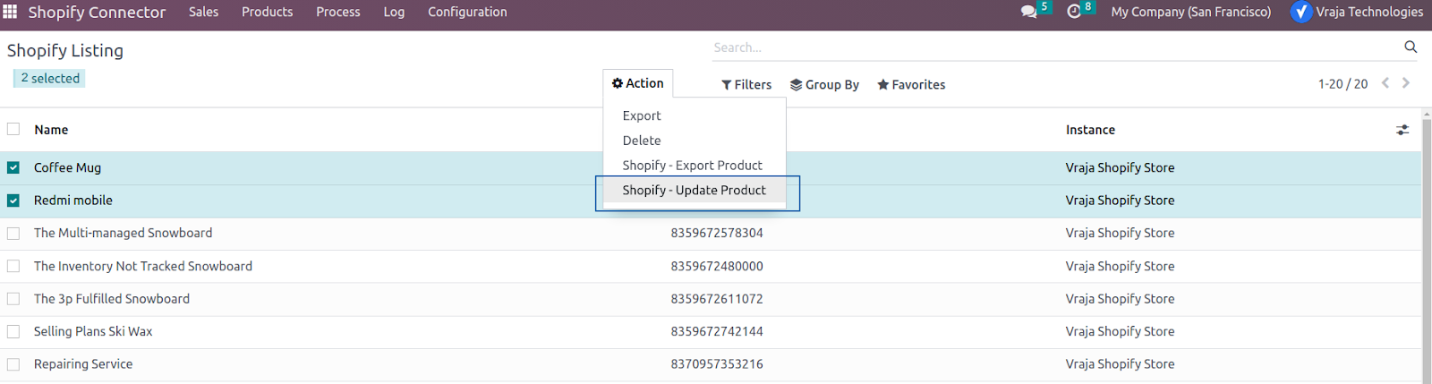
Task: Click the Vraja Technologies user avatar
Action: (1300, 12)
